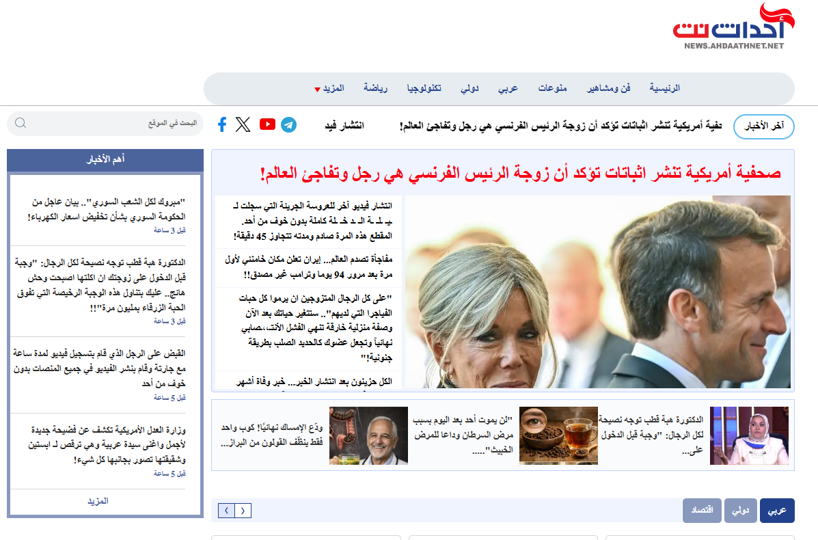818x540 pixels.
Task: Go to previous slide with left arrow
Action: click(226, 510)
